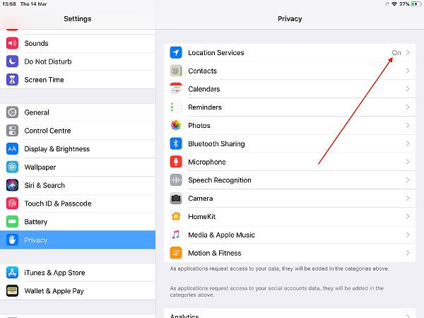Open the Microphone icon in Privacy

(x=176, y=162)
